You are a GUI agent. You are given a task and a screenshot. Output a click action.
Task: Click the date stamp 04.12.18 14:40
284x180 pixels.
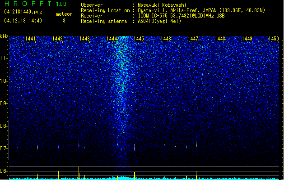23,21
